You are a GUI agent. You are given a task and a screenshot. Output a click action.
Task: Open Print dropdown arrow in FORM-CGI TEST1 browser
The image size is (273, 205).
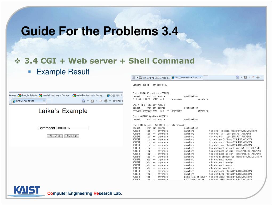[x=110, y=101]
